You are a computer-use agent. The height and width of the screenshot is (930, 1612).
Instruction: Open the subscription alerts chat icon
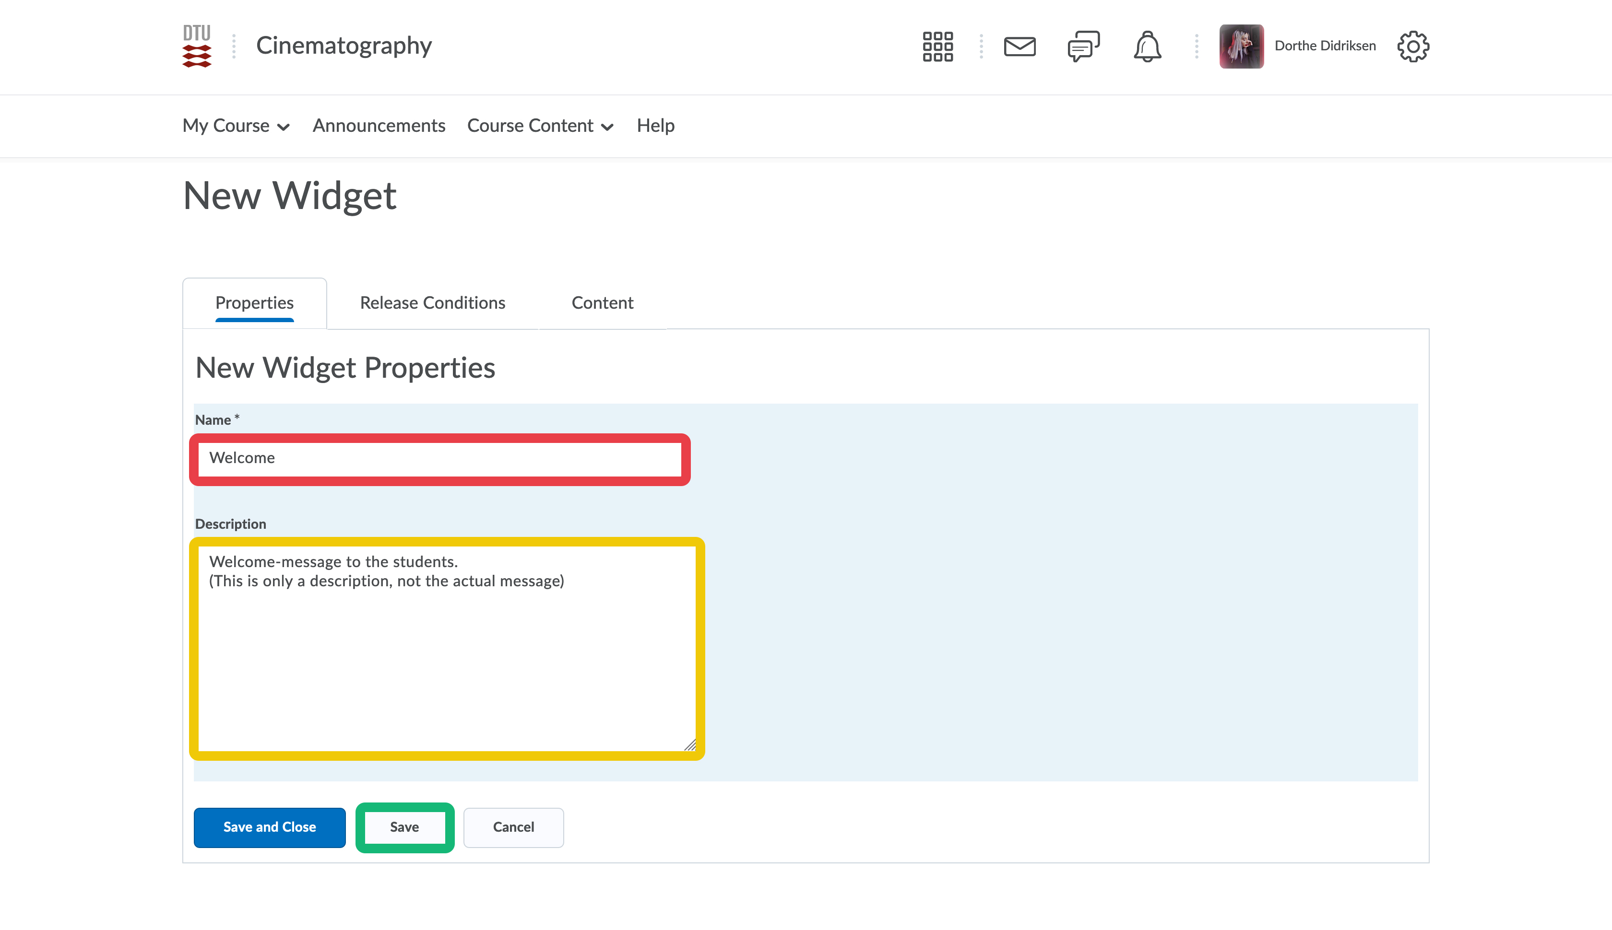click(x=1083, y=46)
